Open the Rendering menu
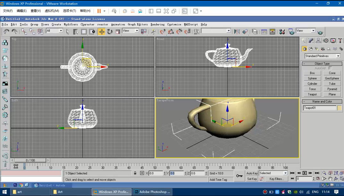 click(x=158, y=24)
